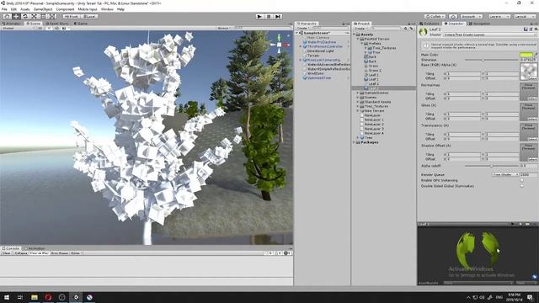Open the GameObject menu
The image size is (539, 303).
click(x=43, y=9)
